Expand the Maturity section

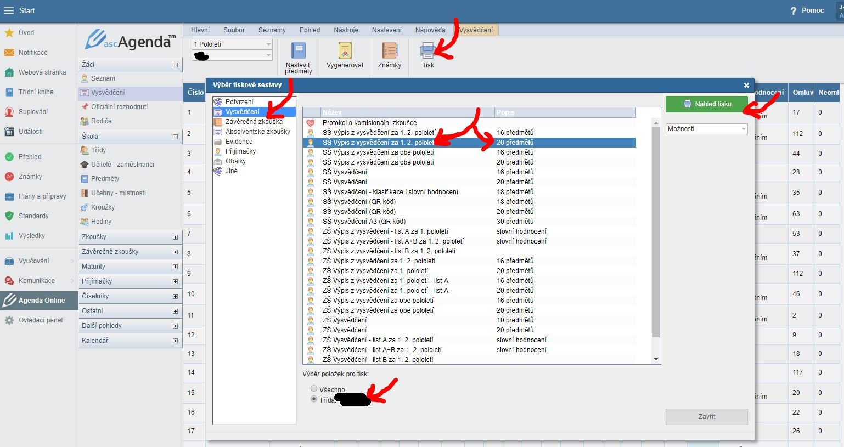[175, 267]
